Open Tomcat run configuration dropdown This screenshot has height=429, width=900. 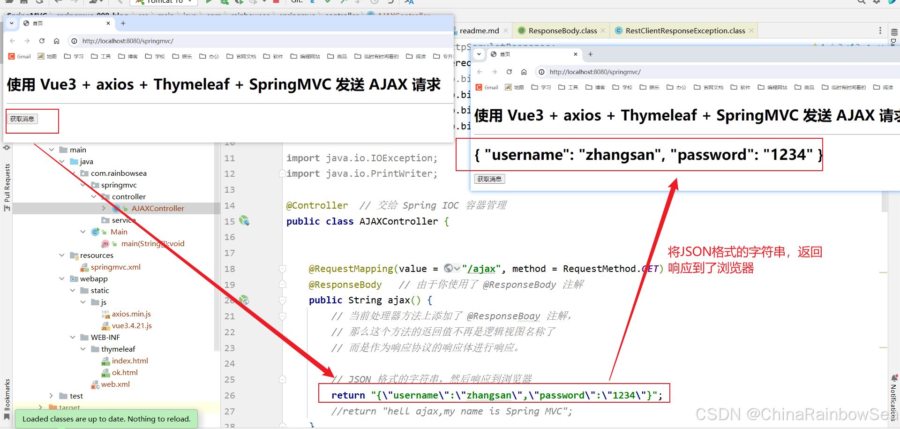164,2
